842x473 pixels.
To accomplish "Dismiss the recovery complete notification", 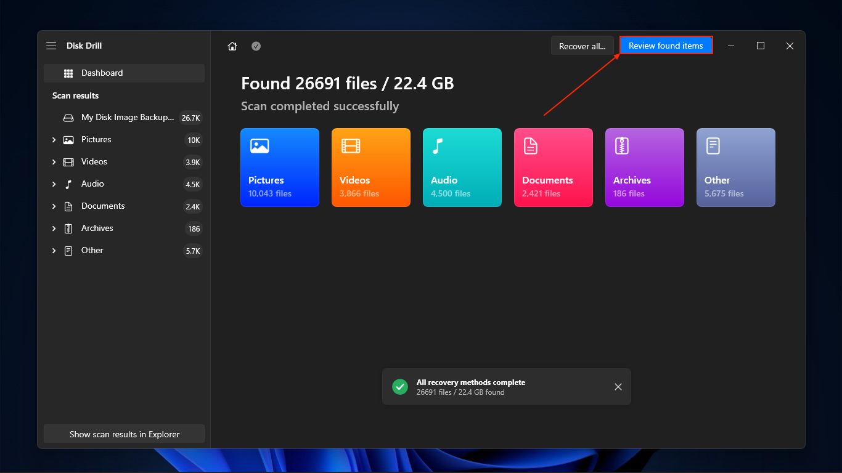I will pos(618,387).
